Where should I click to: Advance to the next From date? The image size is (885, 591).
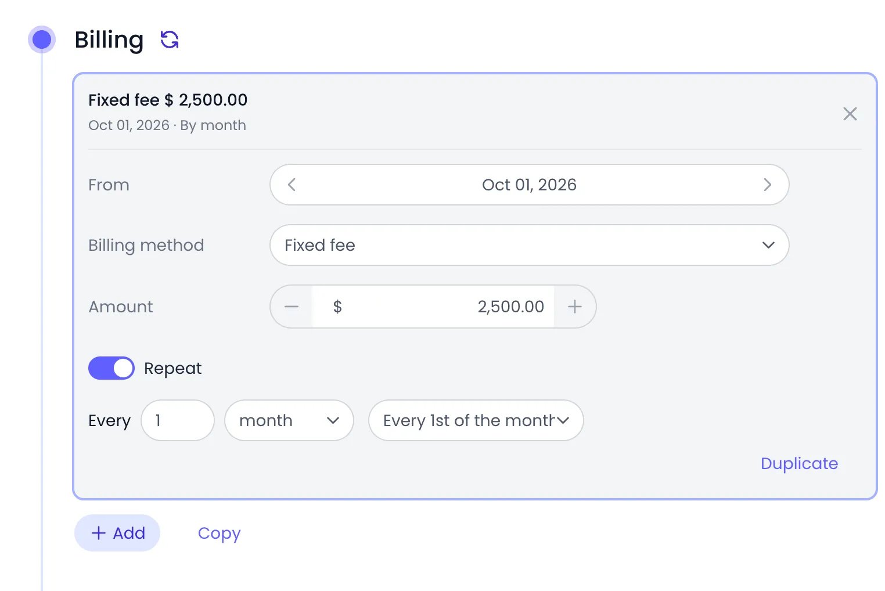click(767, 185)
